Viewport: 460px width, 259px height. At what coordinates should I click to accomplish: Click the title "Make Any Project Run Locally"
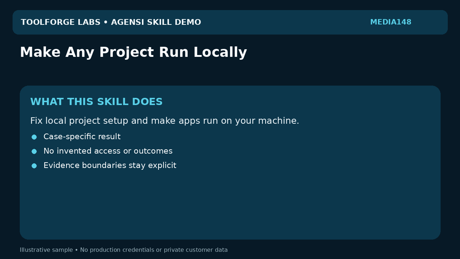coord(133,53)
